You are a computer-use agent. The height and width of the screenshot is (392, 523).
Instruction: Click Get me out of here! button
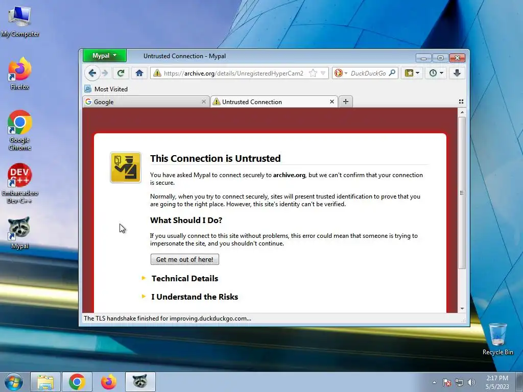185,259
